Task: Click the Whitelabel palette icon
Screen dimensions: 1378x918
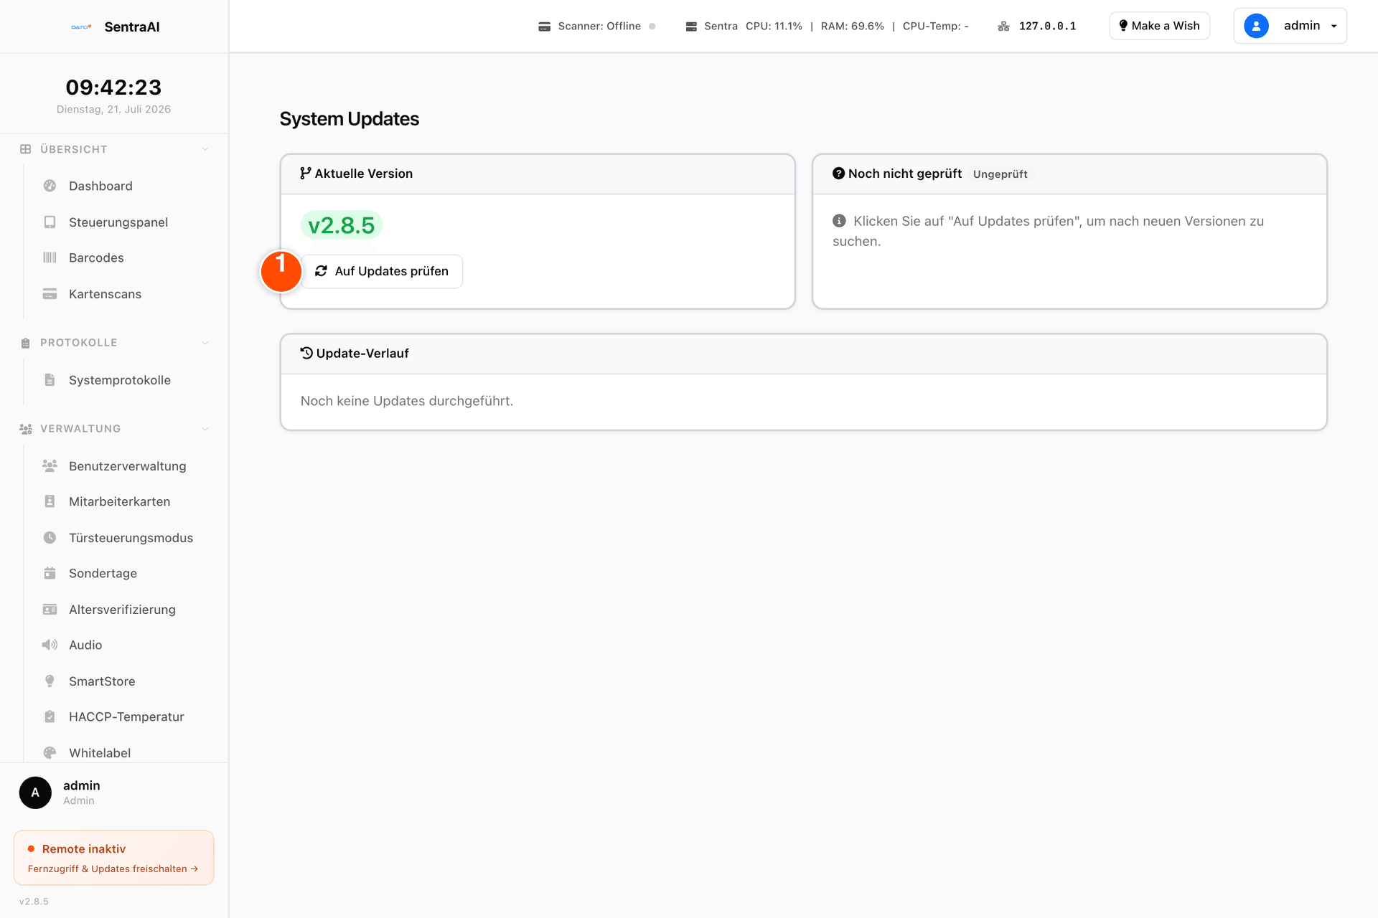Action: (x=50, y=753)
